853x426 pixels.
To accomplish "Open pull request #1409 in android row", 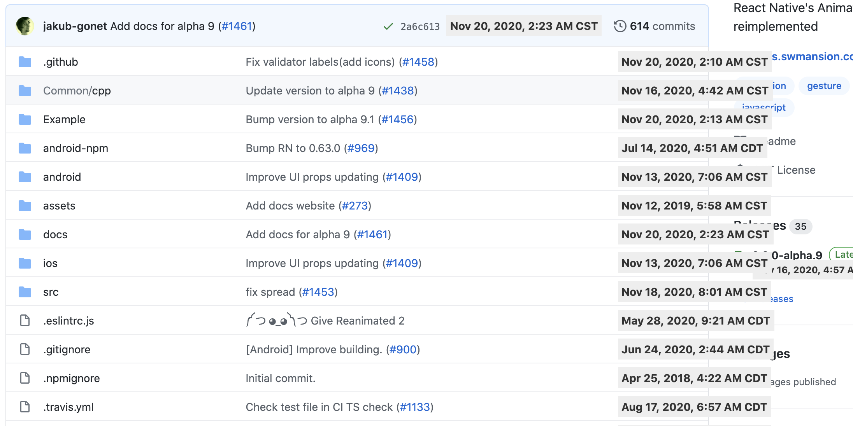I will tap(402, 177).
